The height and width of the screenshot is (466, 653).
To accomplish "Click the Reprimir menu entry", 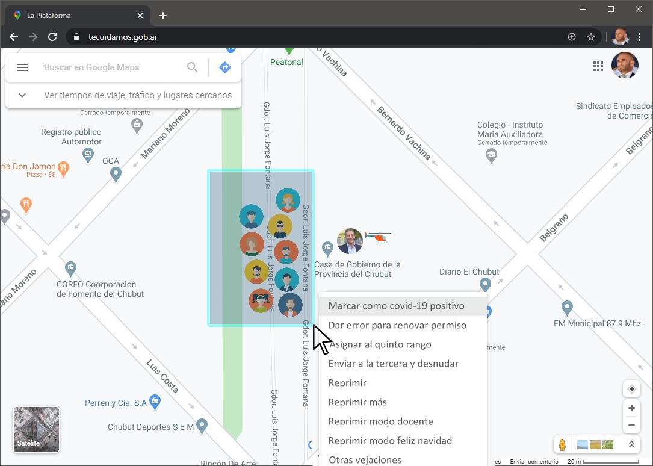I will 403,383.
